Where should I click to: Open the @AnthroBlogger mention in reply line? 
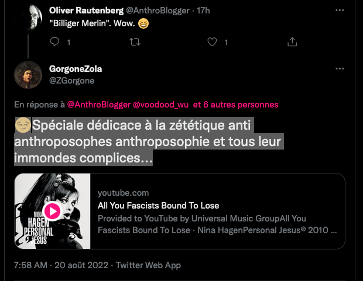point(99,105)
